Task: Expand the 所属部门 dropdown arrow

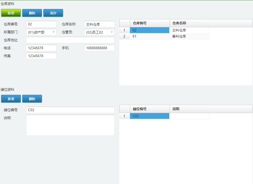Action: (x=54, y=32)
